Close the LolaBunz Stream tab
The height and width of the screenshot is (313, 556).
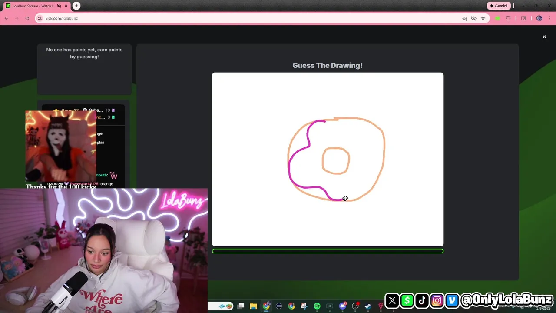coord(66,6)
